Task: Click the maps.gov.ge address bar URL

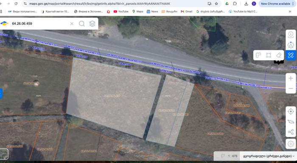Action: [100, 3]
